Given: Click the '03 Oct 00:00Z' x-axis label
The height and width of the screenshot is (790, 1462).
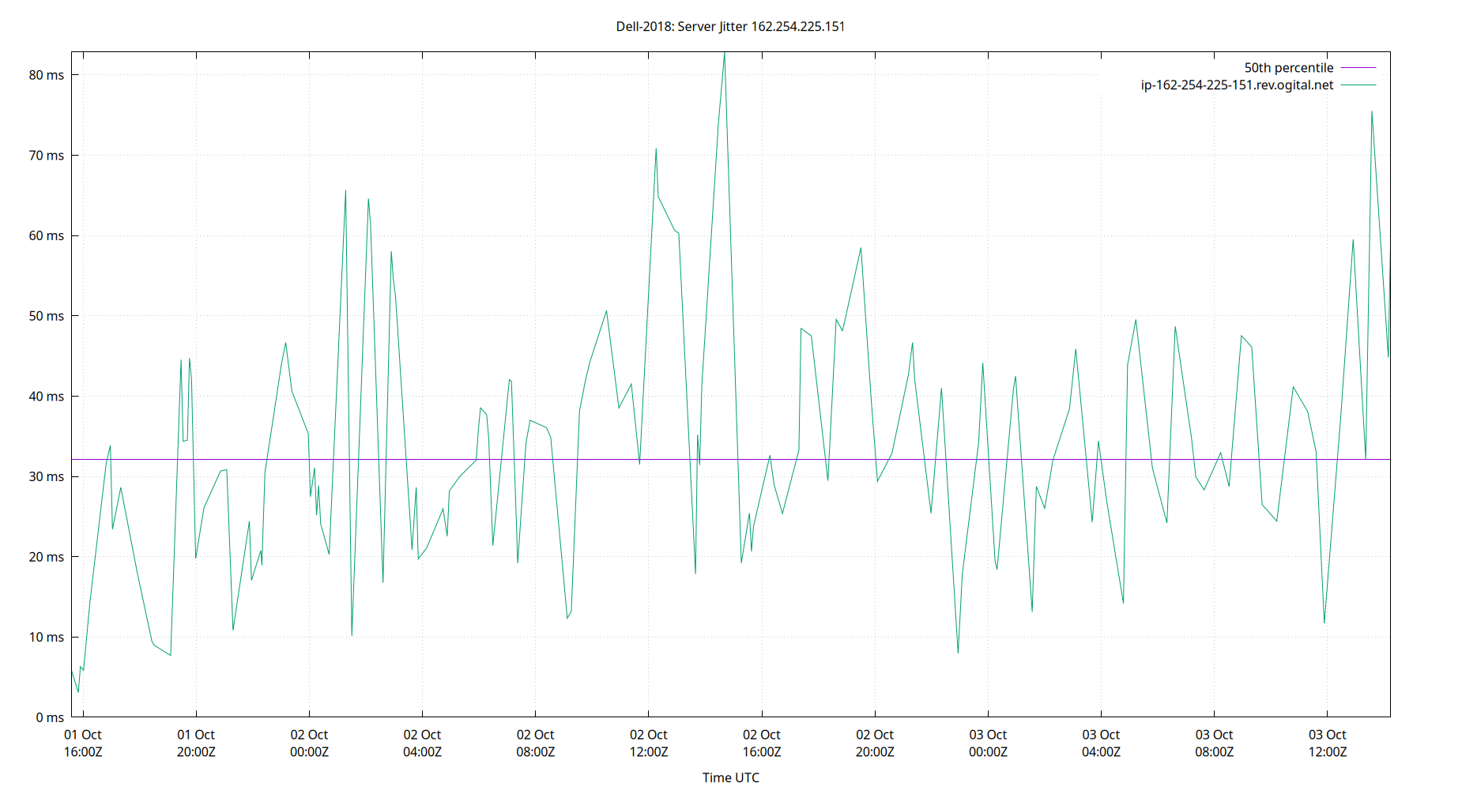Looking at the screenshot, I should pos(988,743).
